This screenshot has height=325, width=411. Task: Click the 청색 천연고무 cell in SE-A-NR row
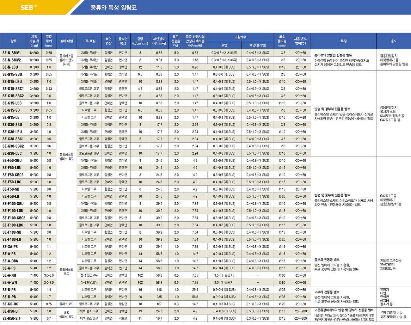(89, 275)
